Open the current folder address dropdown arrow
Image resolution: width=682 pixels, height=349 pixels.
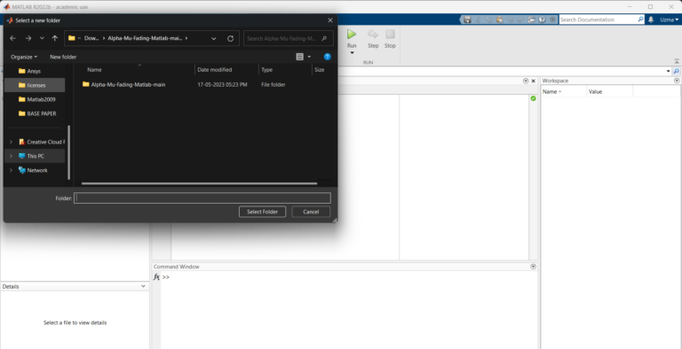click(x=669, y=71)
